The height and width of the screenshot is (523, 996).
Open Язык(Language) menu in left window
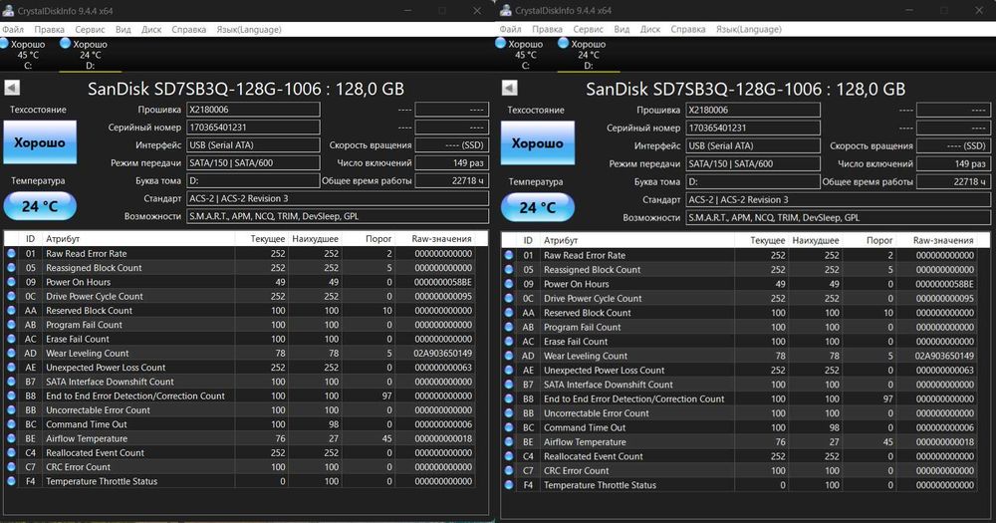point(248,29)
